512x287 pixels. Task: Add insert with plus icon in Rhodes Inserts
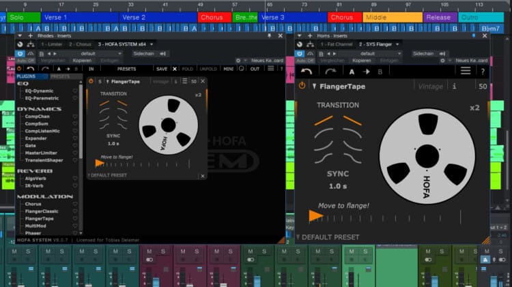[30, 35]
